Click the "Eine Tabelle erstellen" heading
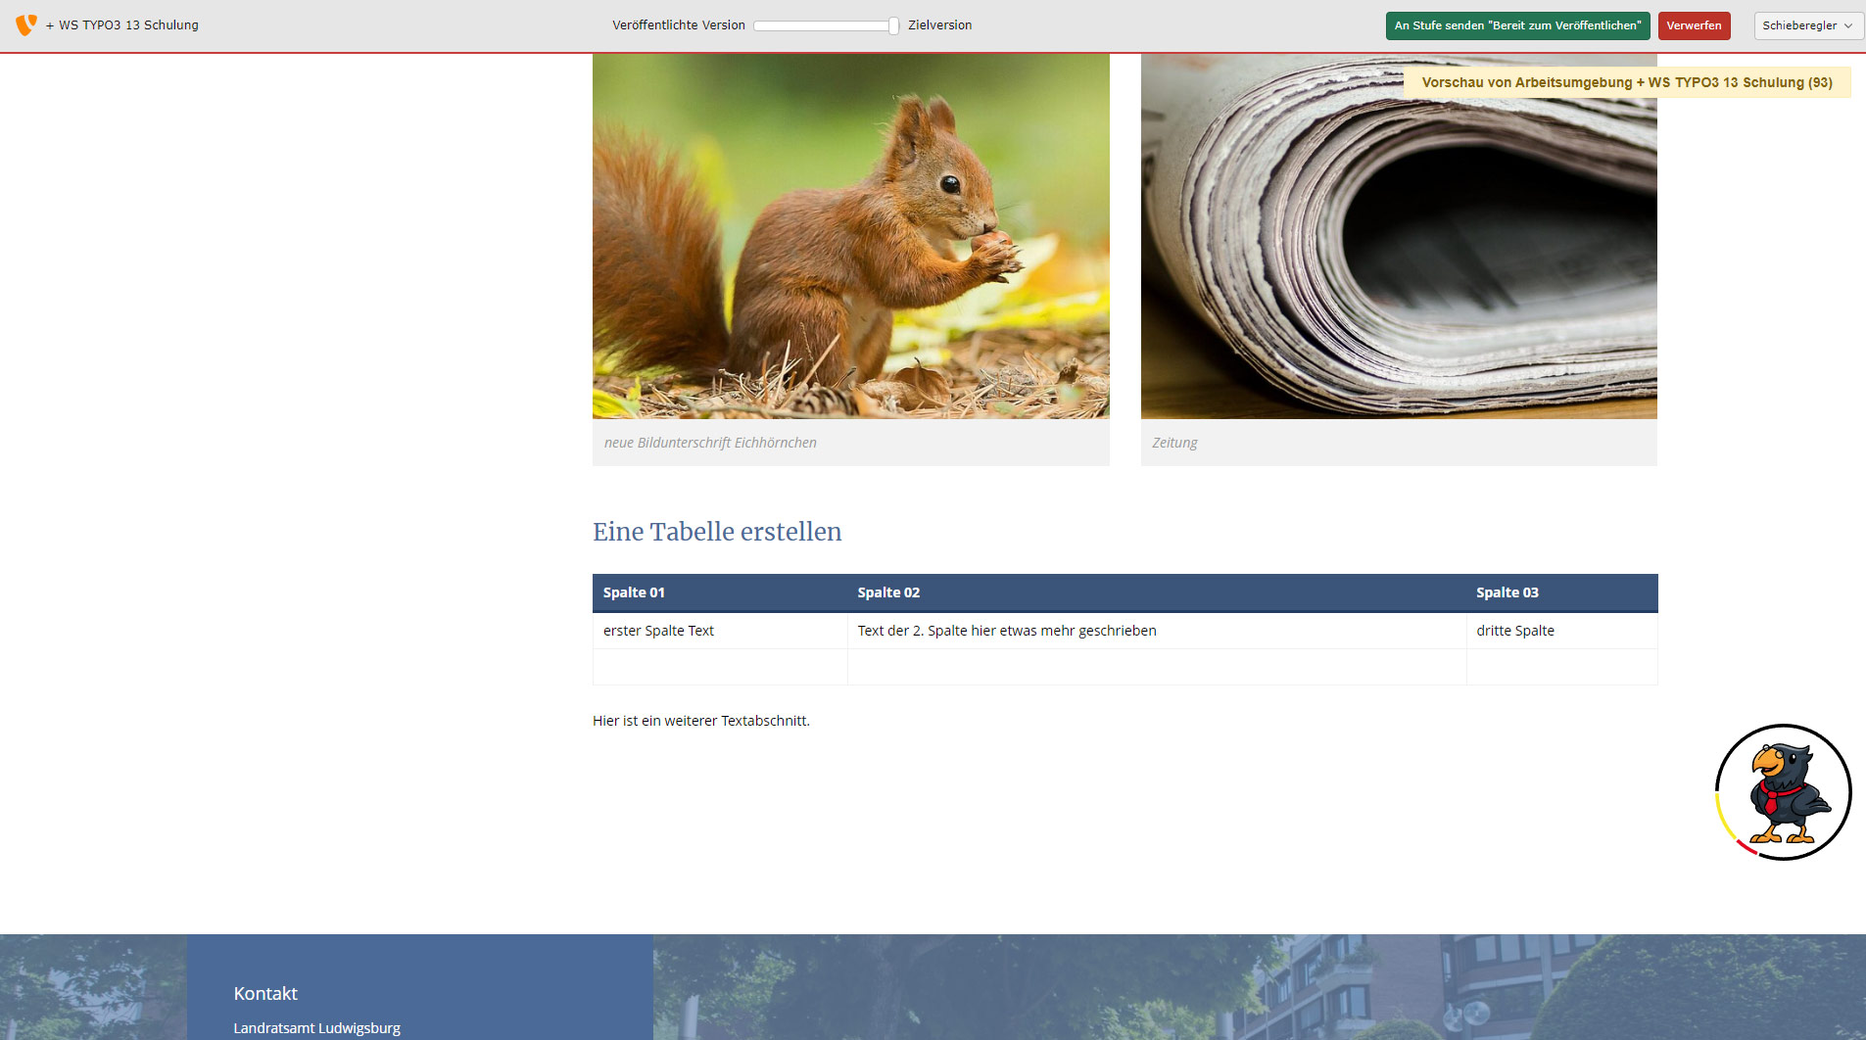Screen dimensions: 1866x1040 (x=717, y=532)
